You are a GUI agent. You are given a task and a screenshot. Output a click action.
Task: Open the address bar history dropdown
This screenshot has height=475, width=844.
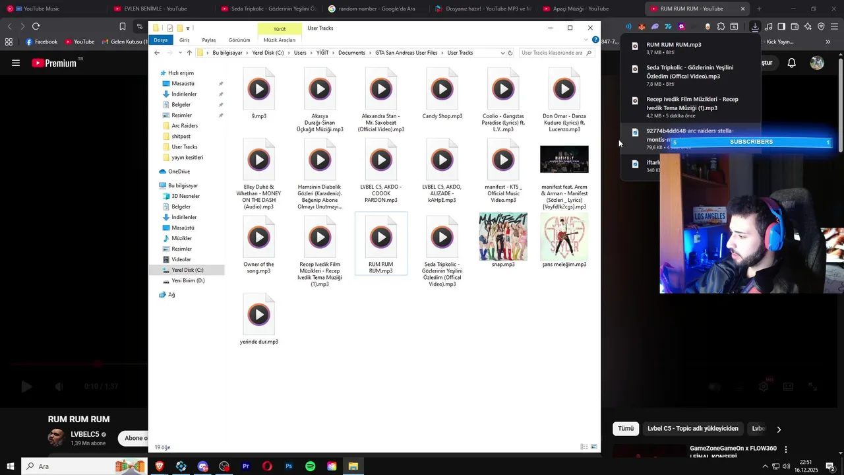tap(502, 53)
